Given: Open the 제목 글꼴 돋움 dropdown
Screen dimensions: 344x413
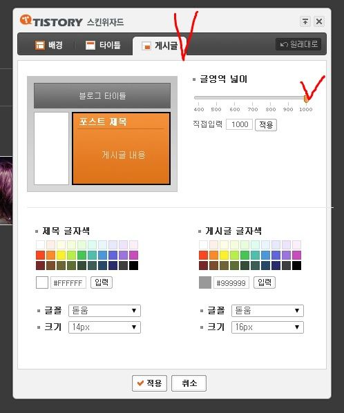Looking at the screenshot, I should pos(104,311).
